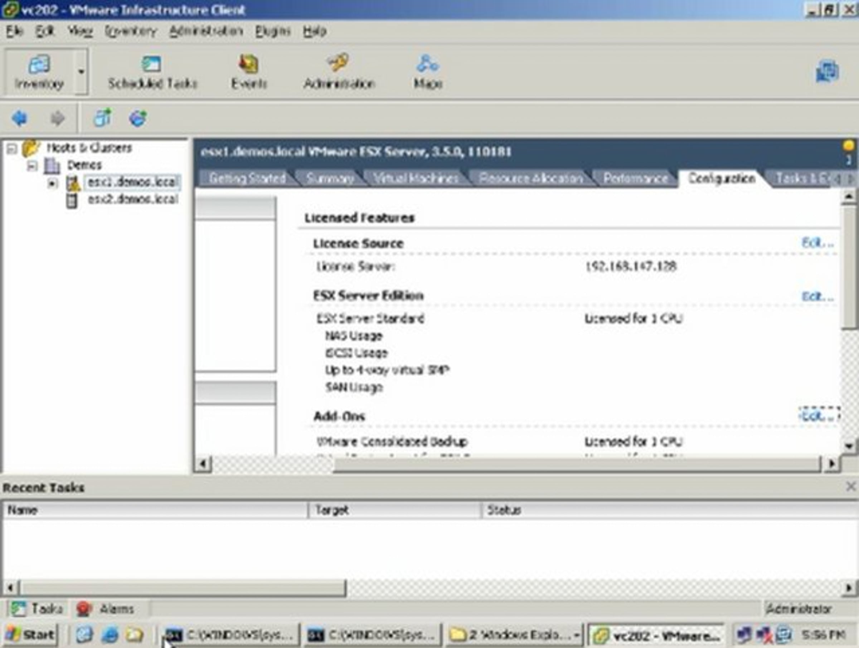Image resolution: width=859 pixels, height=648 pixels.
Task: Open the File menu
Action: (x=15, y=31)
